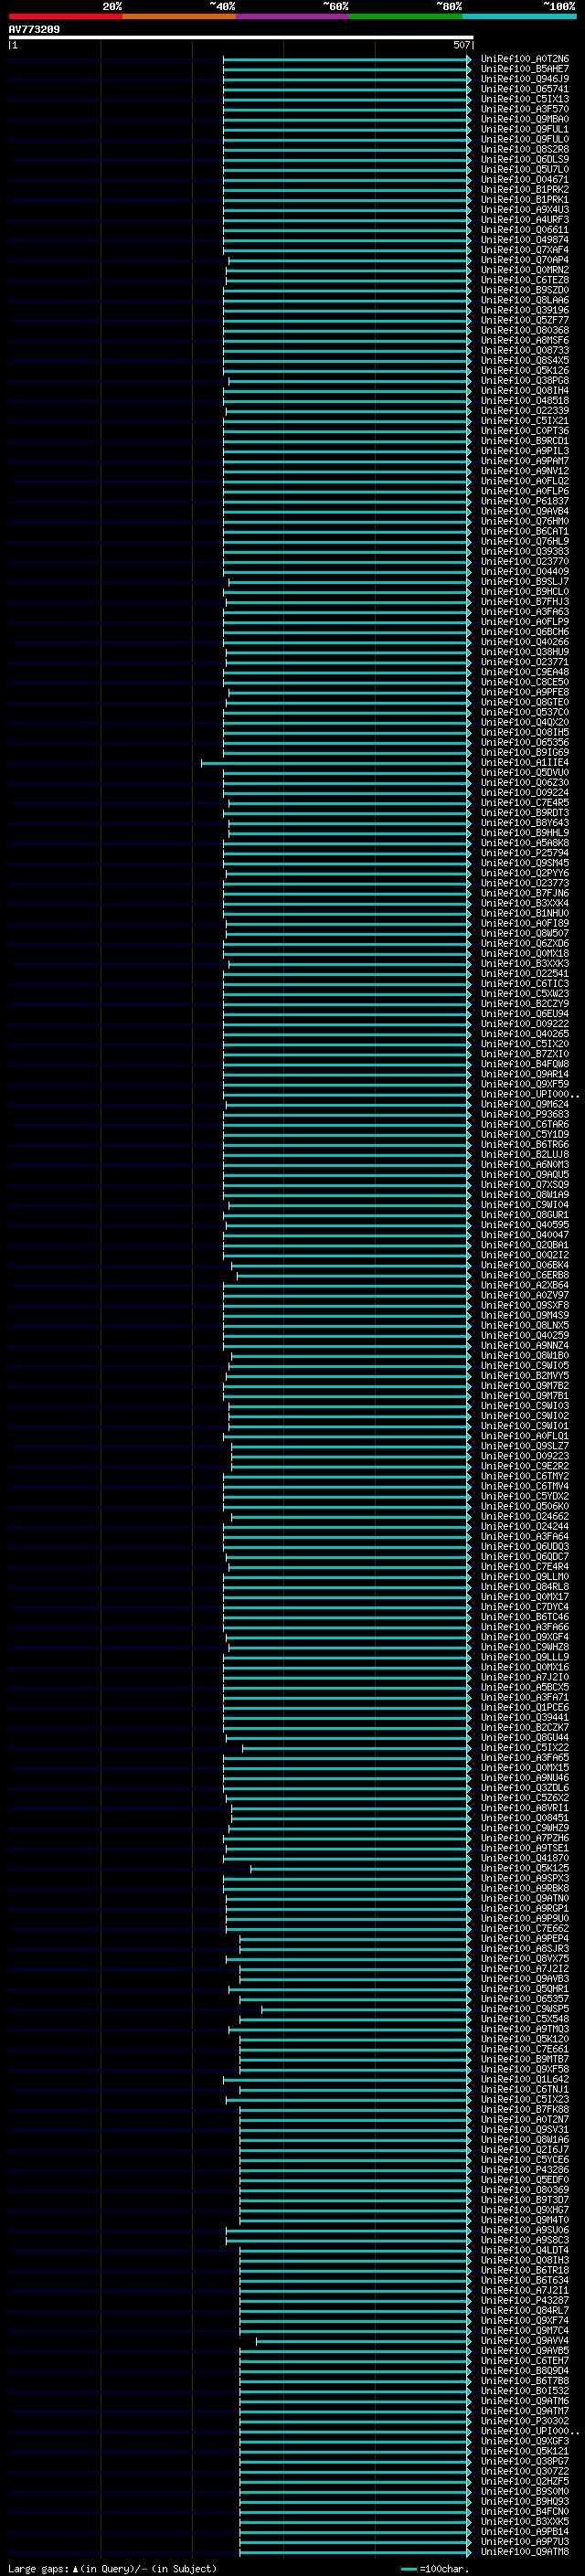
Task: Open hit UniRef100_Q6EU94
Action: coord(524,1014)
